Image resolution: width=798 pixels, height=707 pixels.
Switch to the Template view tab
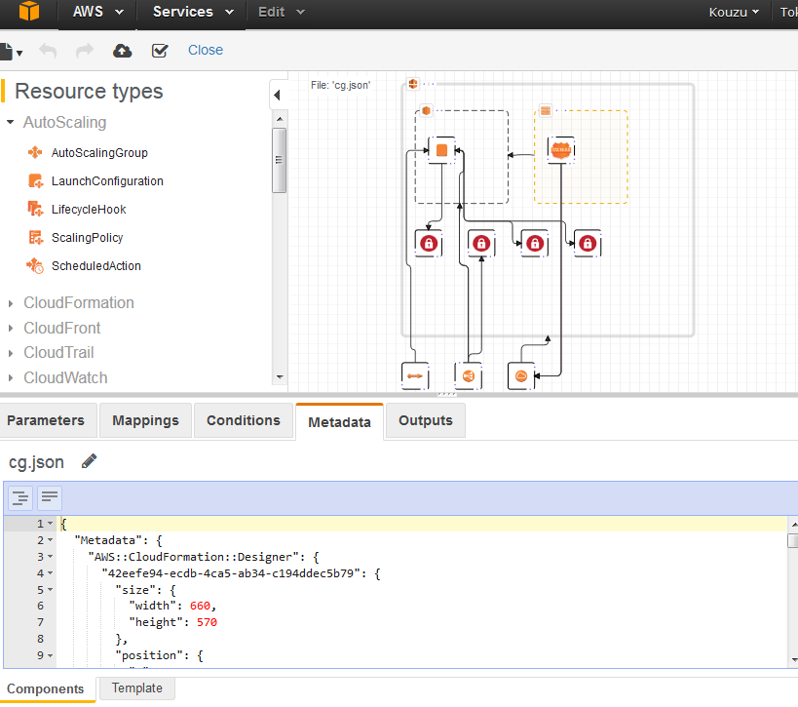point(137,687)
